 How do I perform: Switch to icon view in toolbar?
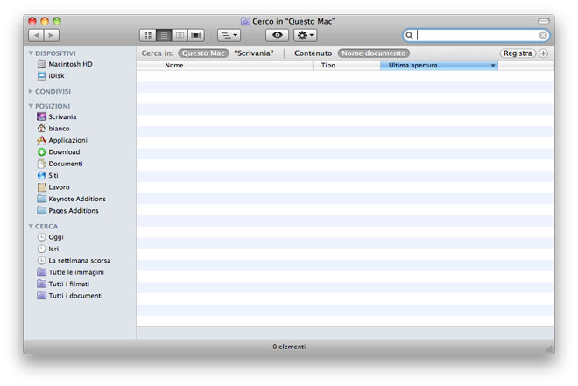pyautogui.click(x=148, y=35)
